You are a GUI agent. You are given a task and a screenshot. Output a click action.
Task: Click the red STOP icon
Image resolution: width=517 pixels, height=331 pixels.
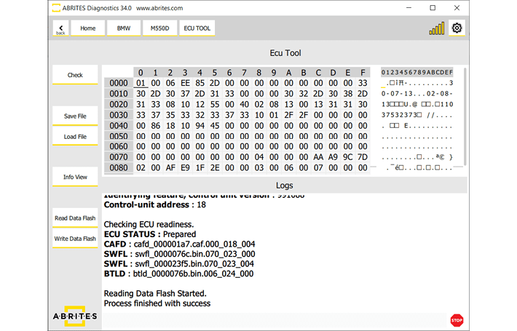[457, 319]
